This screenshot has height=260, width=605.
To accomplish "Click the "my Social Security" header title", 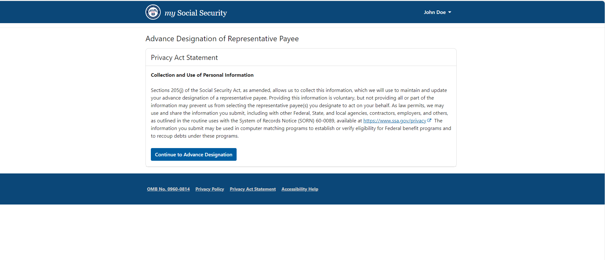I will coord(196,13).
